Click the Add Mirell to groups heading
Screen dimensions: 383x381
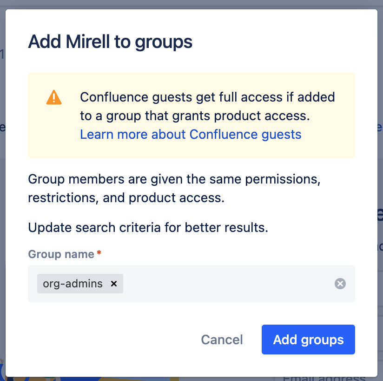pos(110,41)
